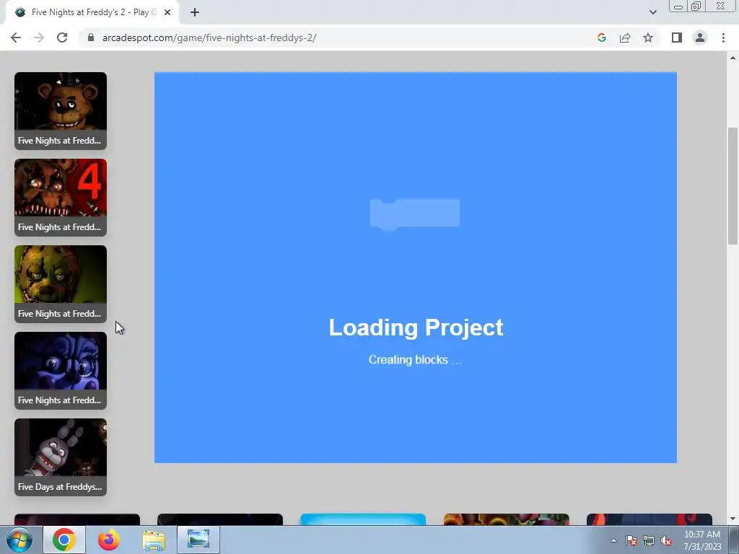Open the picture viewer taskbar icon
739x554 pixels.
point(198,540)
